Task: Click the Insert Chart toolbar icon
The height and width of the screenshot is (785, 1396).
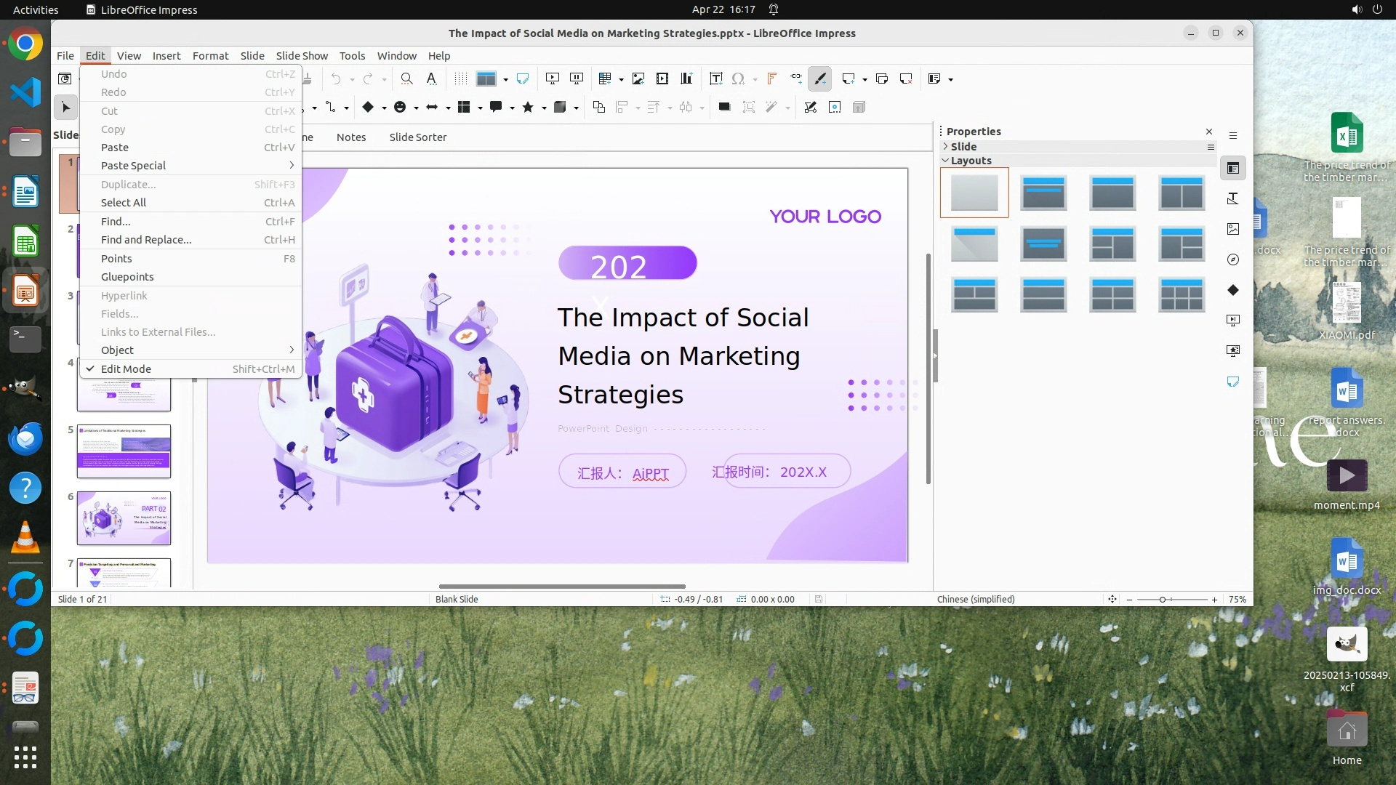Action: click(x=686, y=78)
